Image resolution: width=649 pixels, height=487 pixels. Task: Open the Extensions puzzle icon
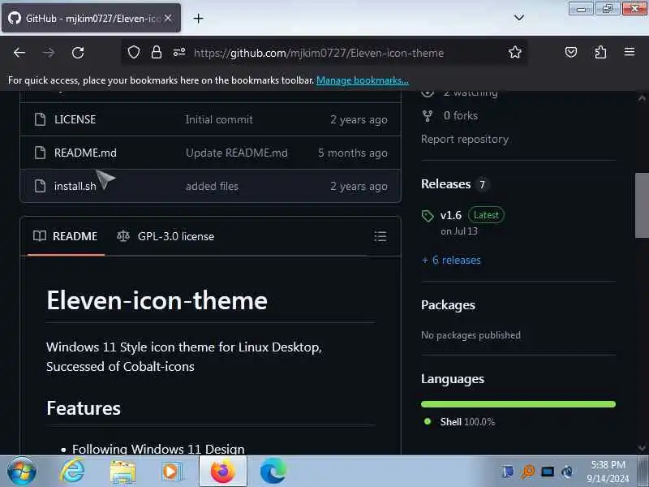[x=600, y=52]
